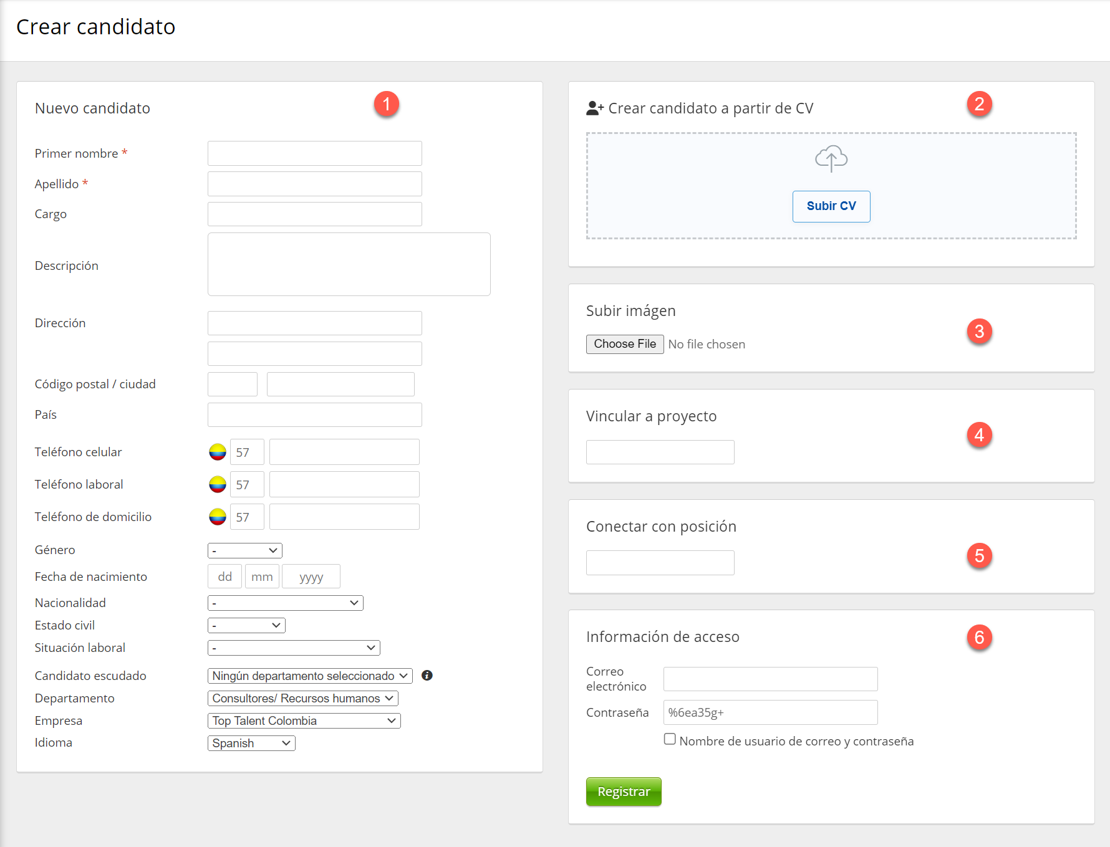Screen dimensions: 1110x847
Task: Click Choose File to upload an image
Action: (624, 344)
